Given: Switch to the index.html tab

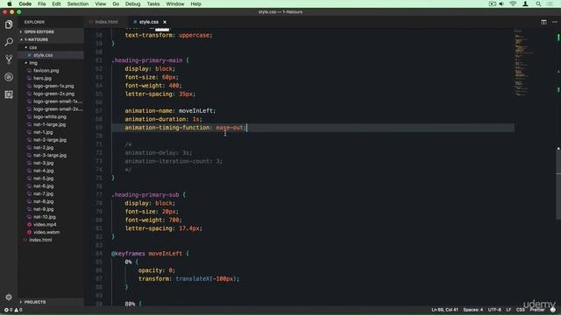Looking at the screenshot, I should click(x=107, y=22).
